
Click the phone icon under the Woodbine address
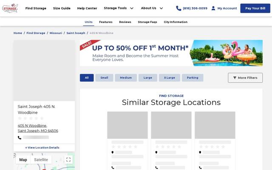coord(20,138)
